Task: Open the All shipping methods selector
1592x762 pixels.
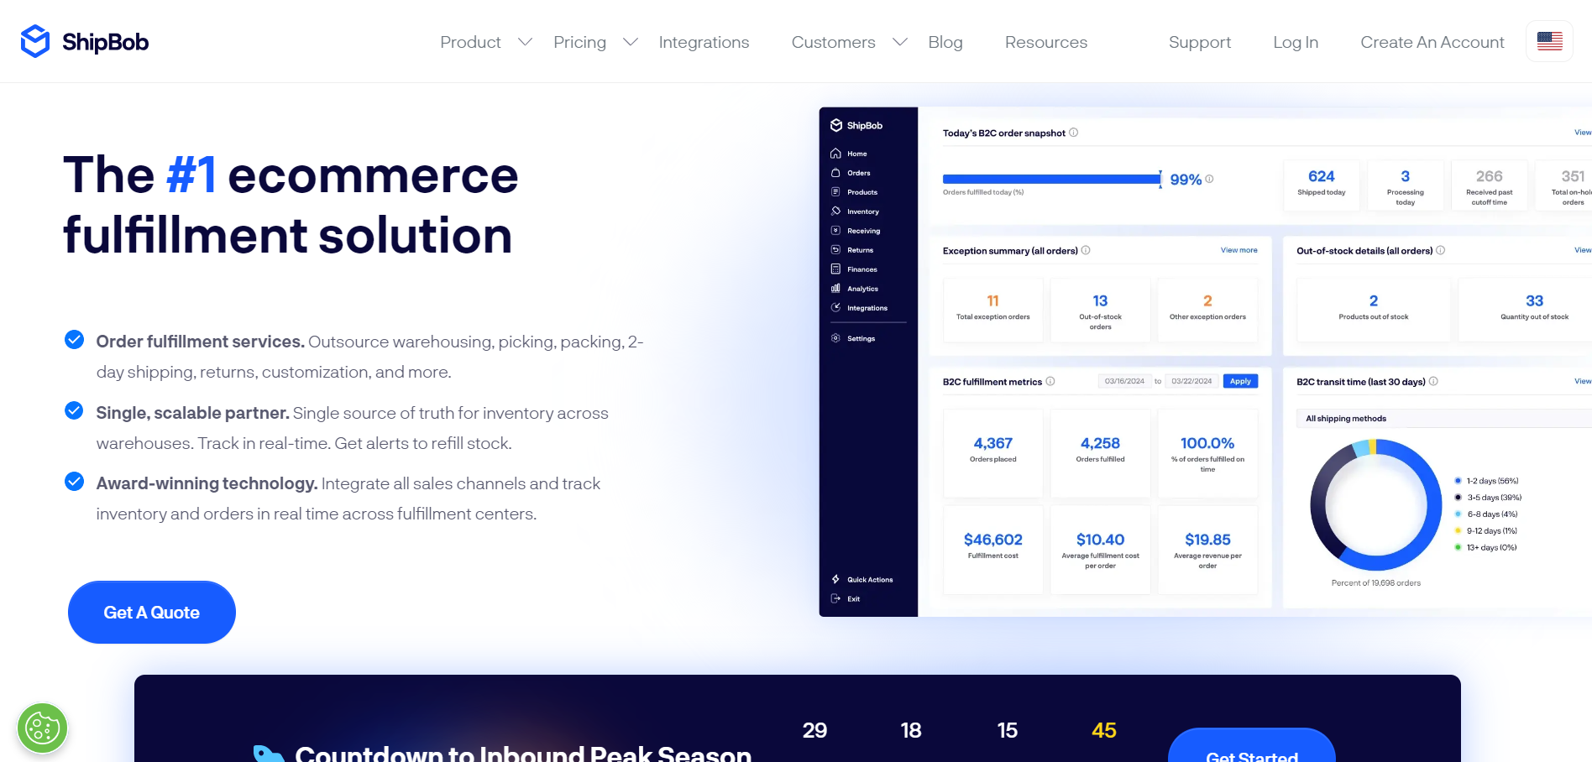Action: (x=1444, y=418)
